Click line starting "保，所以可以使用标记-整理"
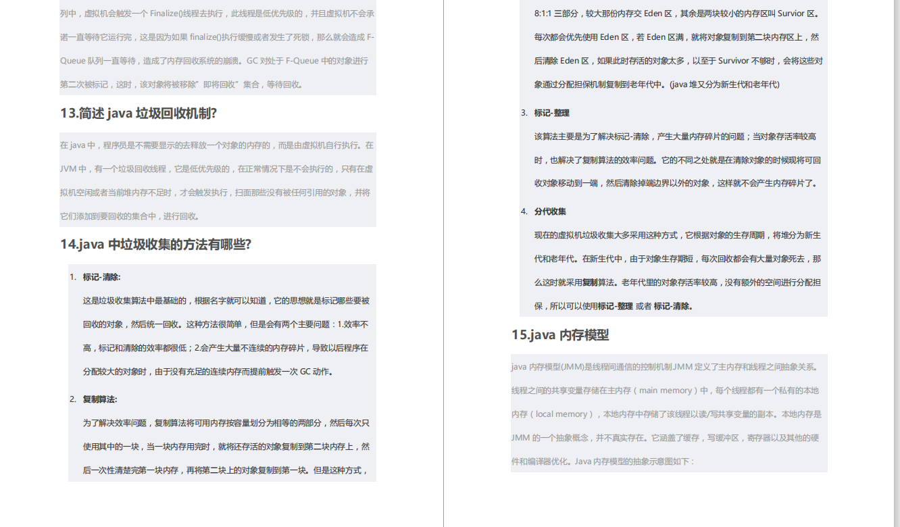Screen dimensions: 900x527 [614, 306]
